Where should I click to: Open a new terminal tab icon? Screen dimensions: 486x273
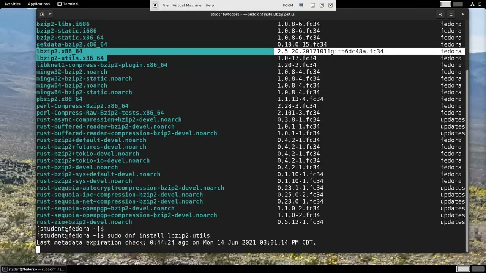(42, 14)
